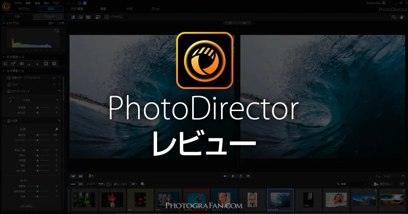Click histogram clipping warning icon
This screenshot has height=214, width=408.
(x=57, y=31)
